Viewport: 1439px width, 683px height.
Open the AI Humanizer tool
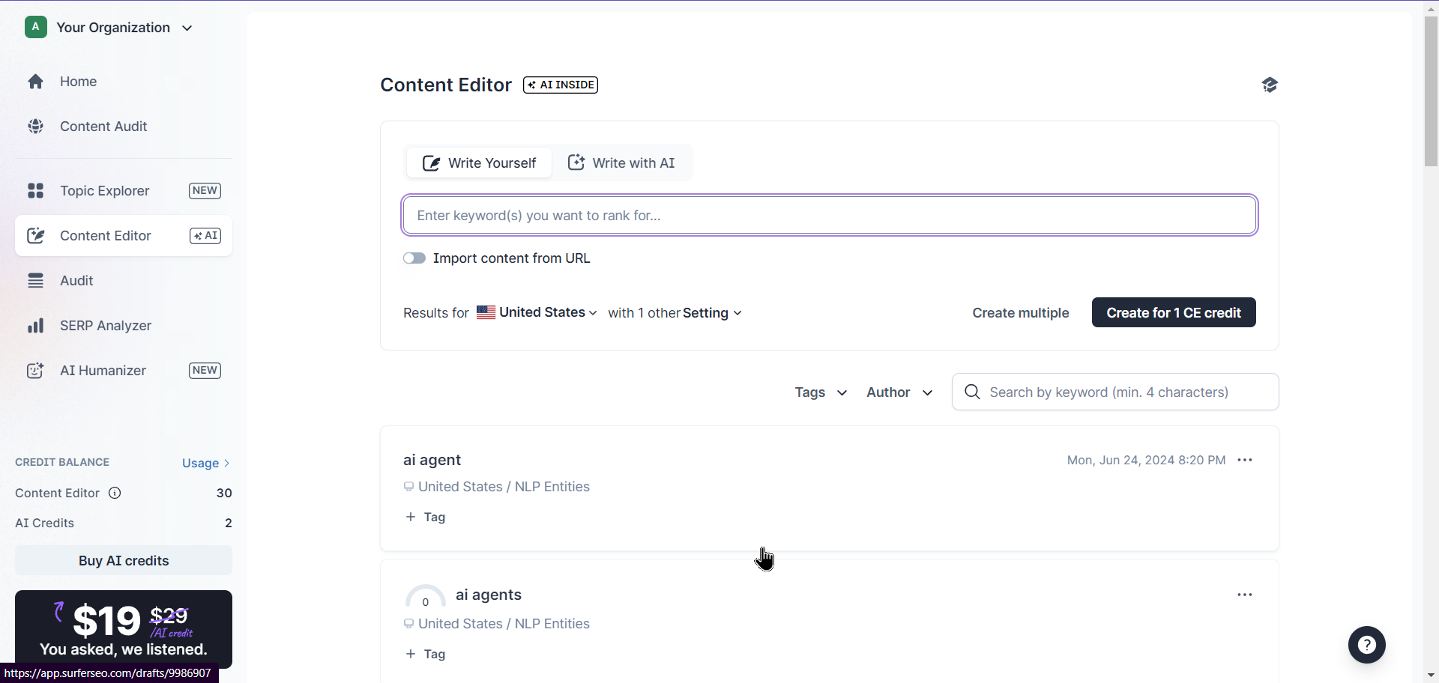point(103,370)
